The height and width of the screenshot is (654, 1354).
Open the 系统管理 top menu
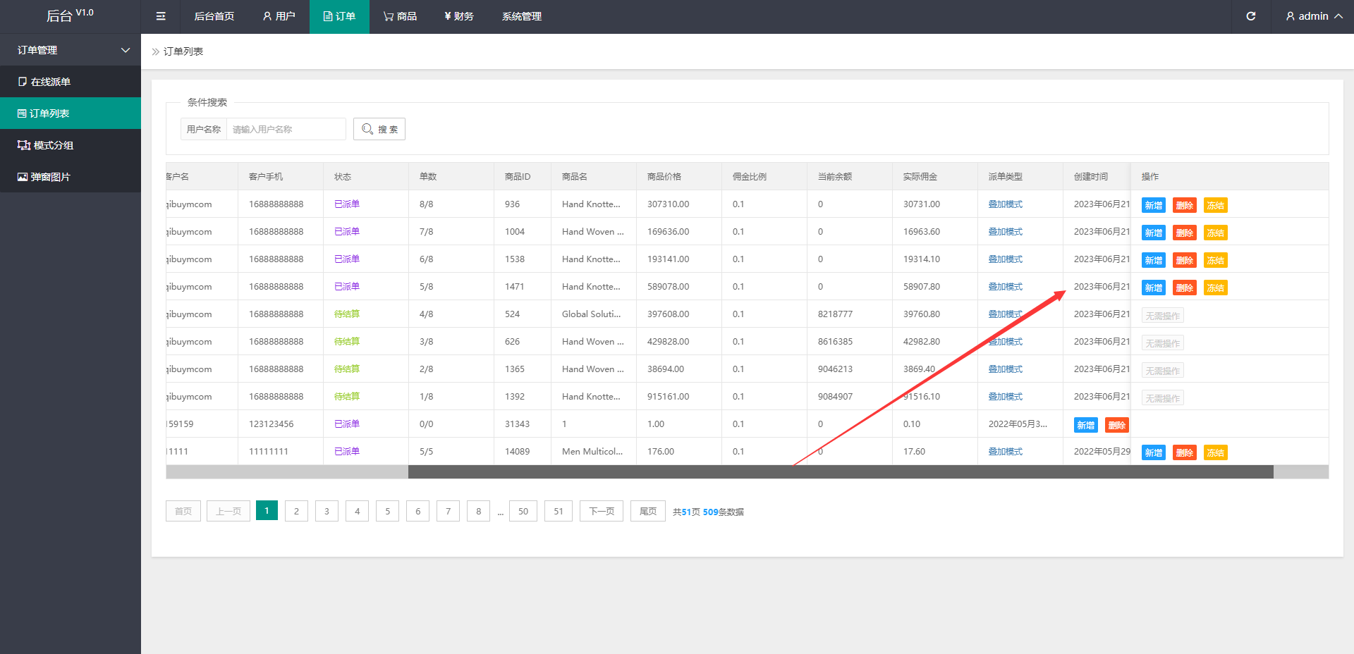(521, 16)
